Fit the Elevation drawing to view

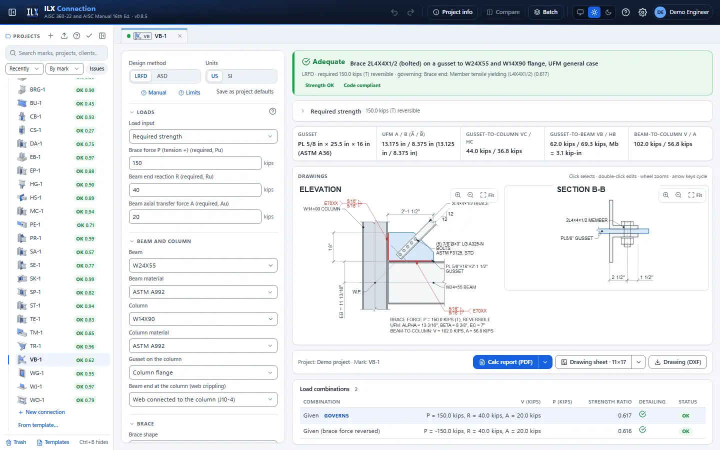(x=487, y=195)
